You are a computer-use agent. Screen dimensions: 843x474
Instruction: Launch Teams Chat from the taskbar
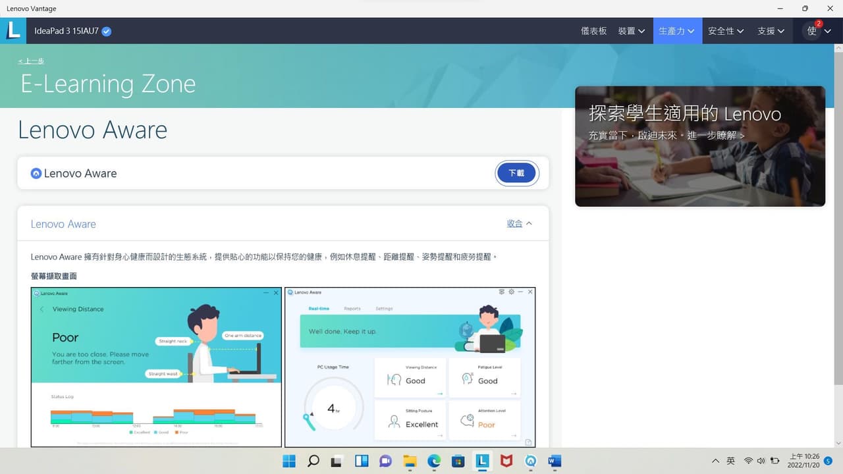(386, 461)
